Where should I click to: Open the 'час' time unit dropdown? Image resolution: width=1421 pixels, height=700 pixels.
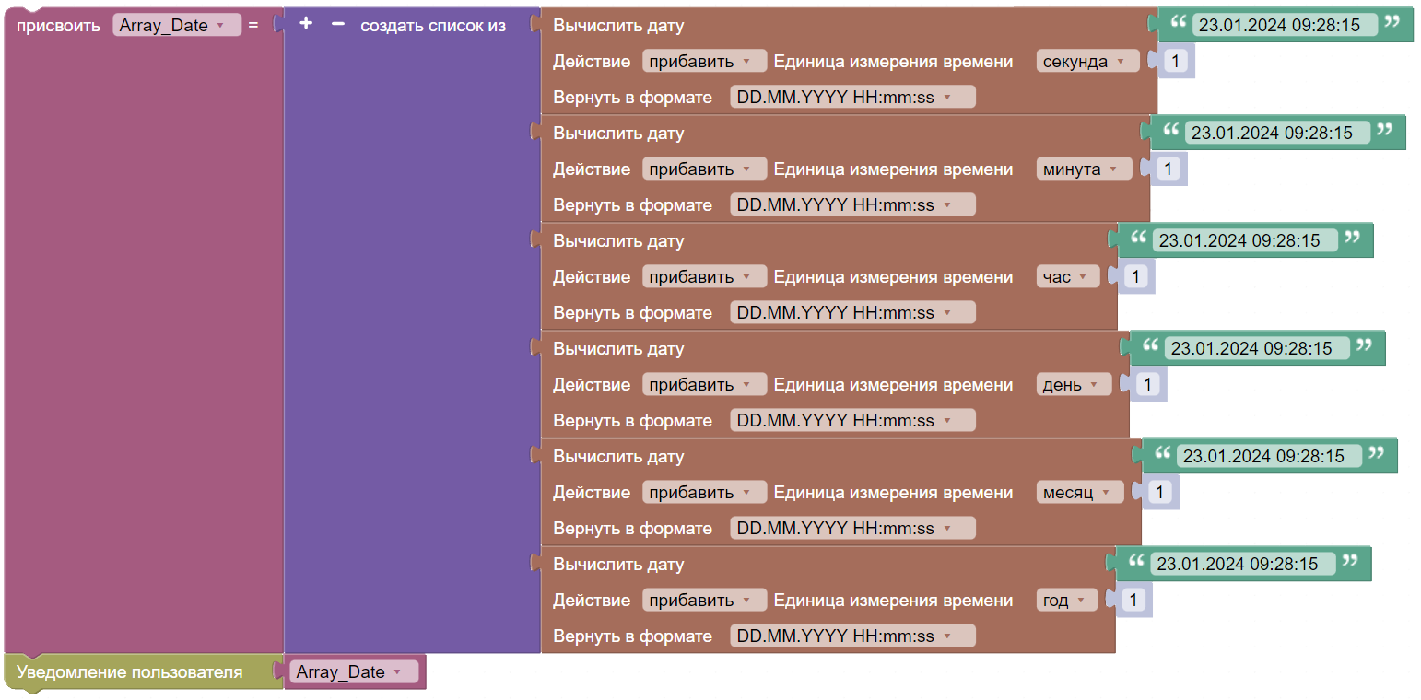tap(1068, 277)
